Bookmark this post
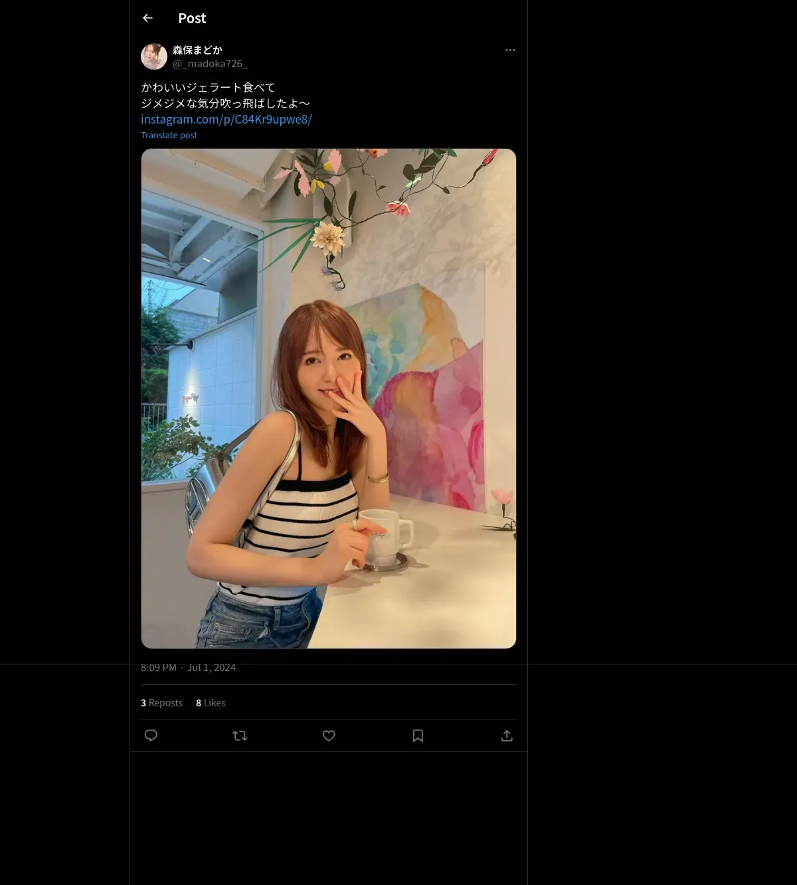 click(x=418, y=736)
